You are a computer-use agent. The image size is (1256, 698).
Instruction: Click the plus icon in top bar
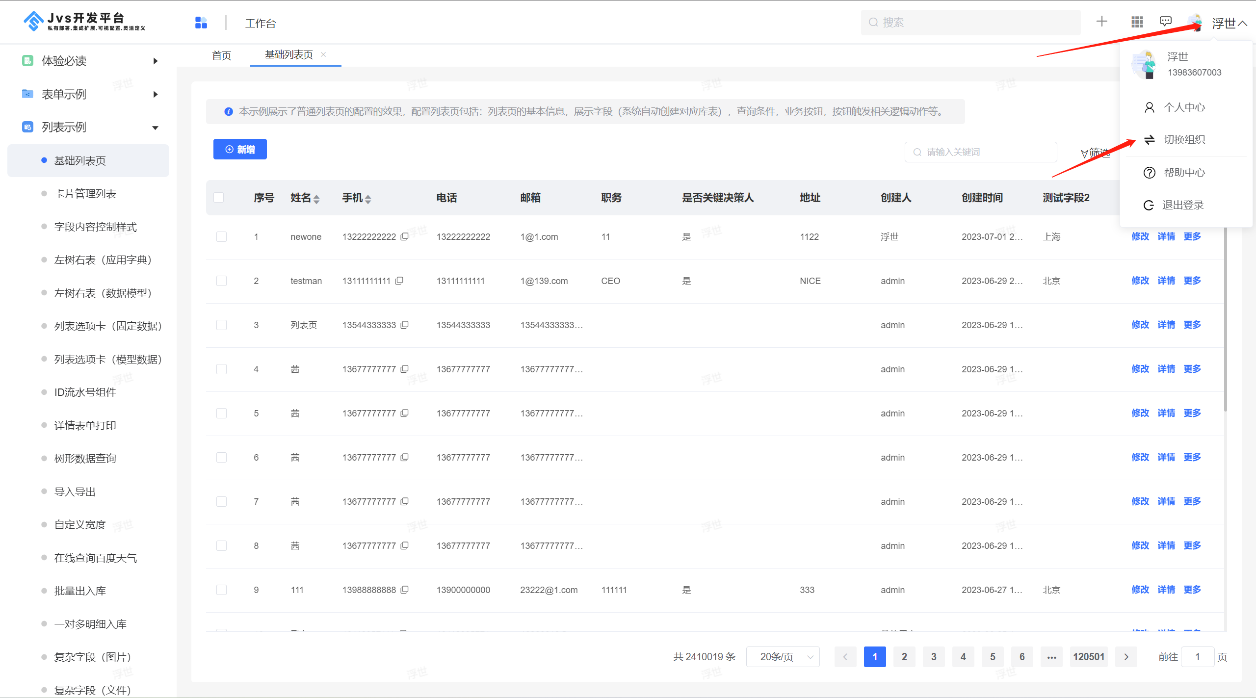click(1102, 22)
